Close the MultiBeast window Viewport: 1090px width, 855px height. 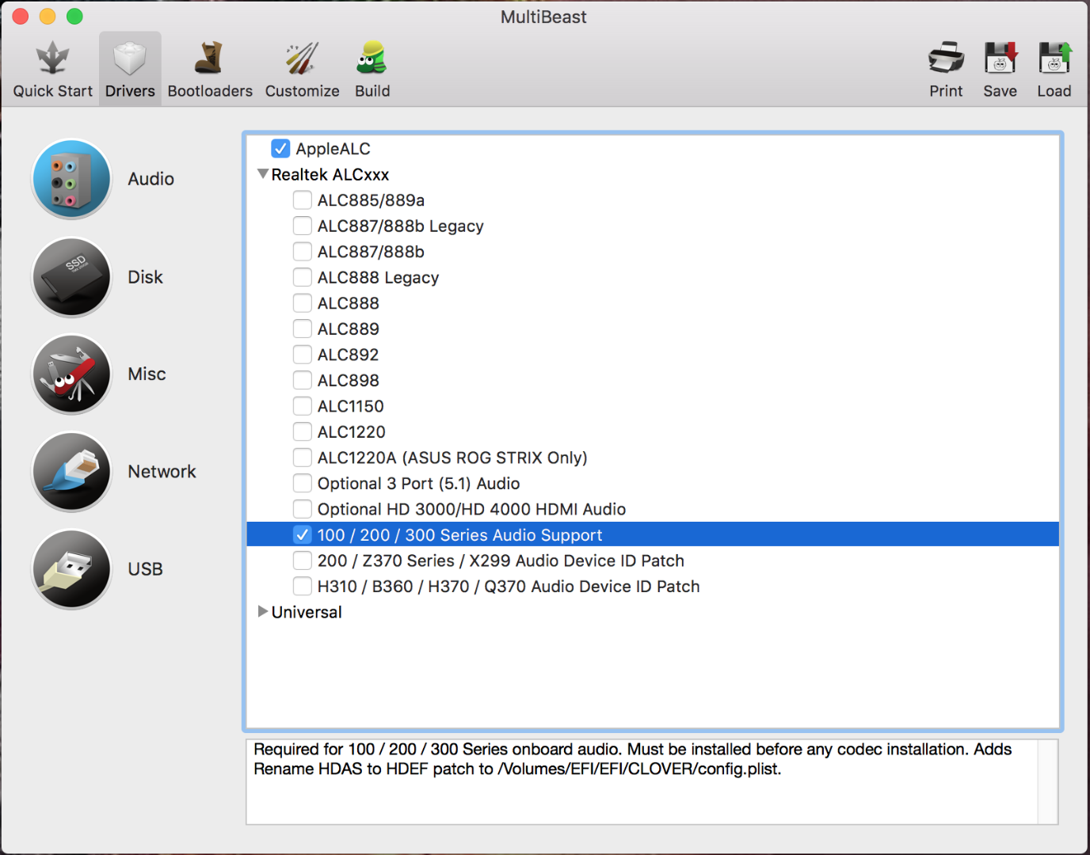[x=21, y=16]
